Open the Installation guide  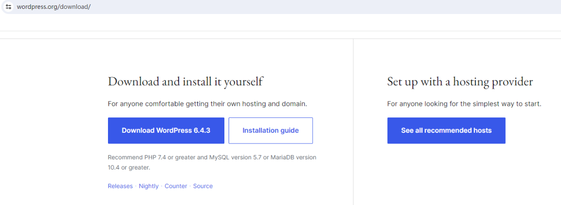pyautogui.click(x=270, y=130)
